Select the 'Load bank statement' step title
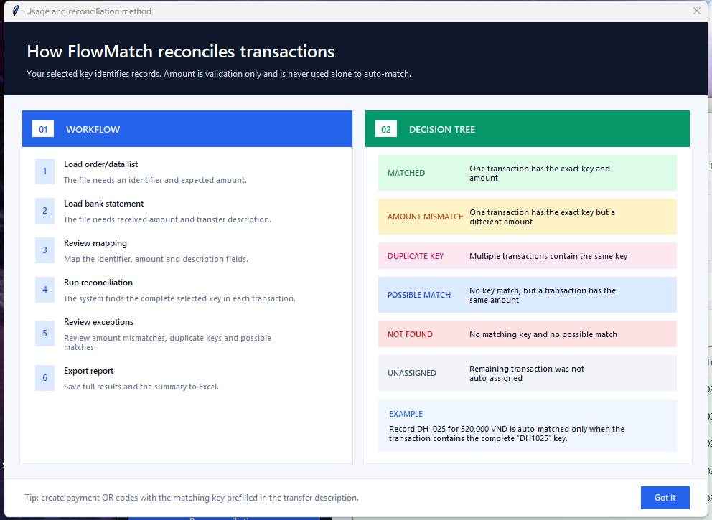The height and width of the screenshot is (520, 712). pyautogui.click(x=103, y=204)
